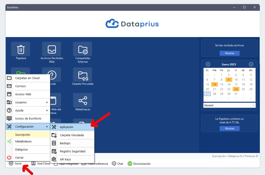Click API gear icon beside API Keys
The image size is (265, 175).
coord(54,159)
